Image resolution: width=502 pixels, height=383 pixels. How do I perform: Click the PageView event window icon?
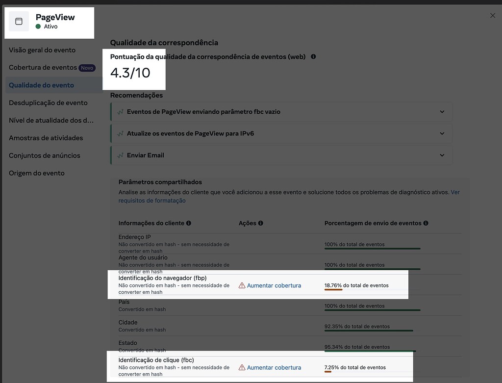(19, 22)
